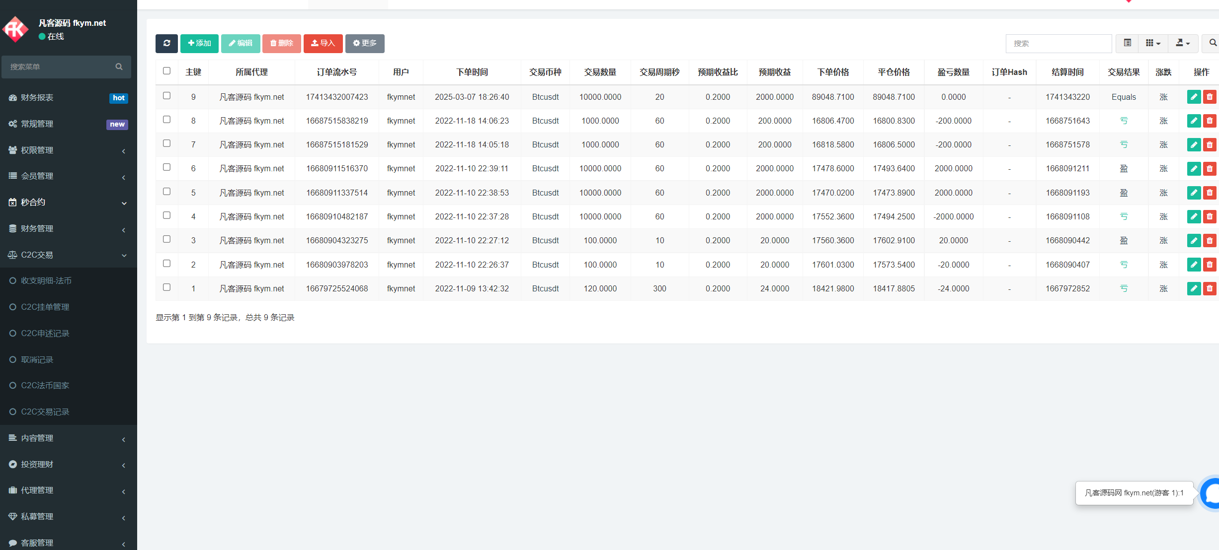Click the green edit icon for order 1
The width and height of the screenshot is (1219, 550).
(1194, 288)
